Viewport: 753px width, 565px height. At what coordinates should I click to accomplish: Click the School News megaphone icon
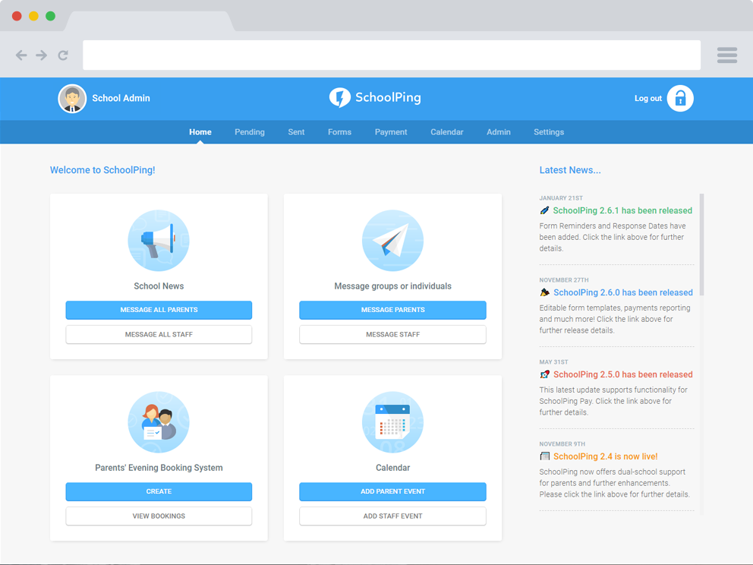[159, 240]
